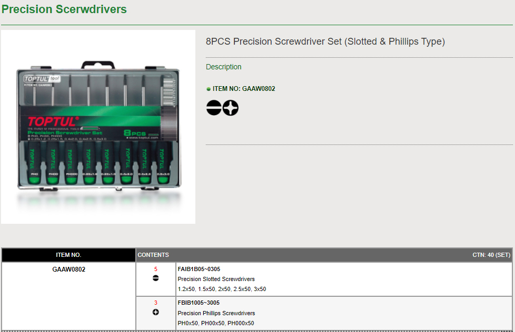
Task: Click the ITEM NO. table header
Action: [x=68, y=255]
